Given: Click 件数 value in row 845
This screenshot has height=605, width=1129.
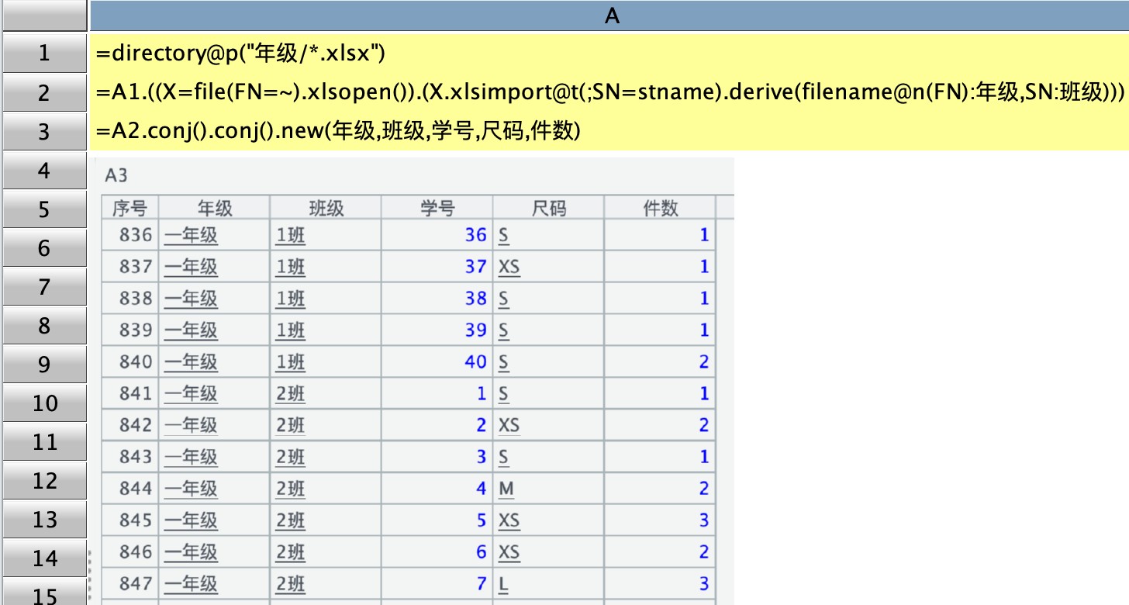Looking at the screenshot, I should click(x=704, y=520).
